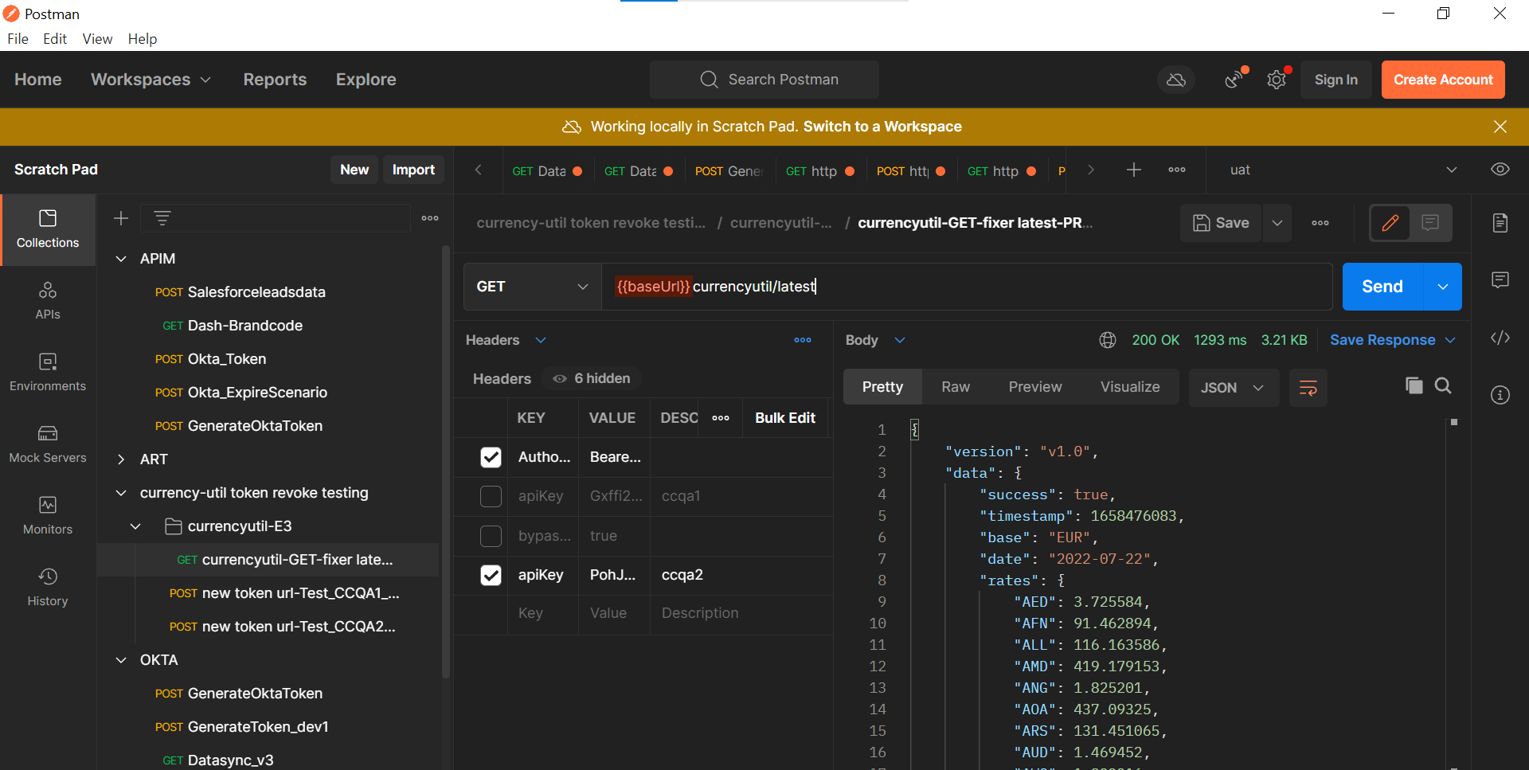Viewport: 1529px width, 770px height.
Task: Toggle response line wrap icon
Action: point(1308,388)
